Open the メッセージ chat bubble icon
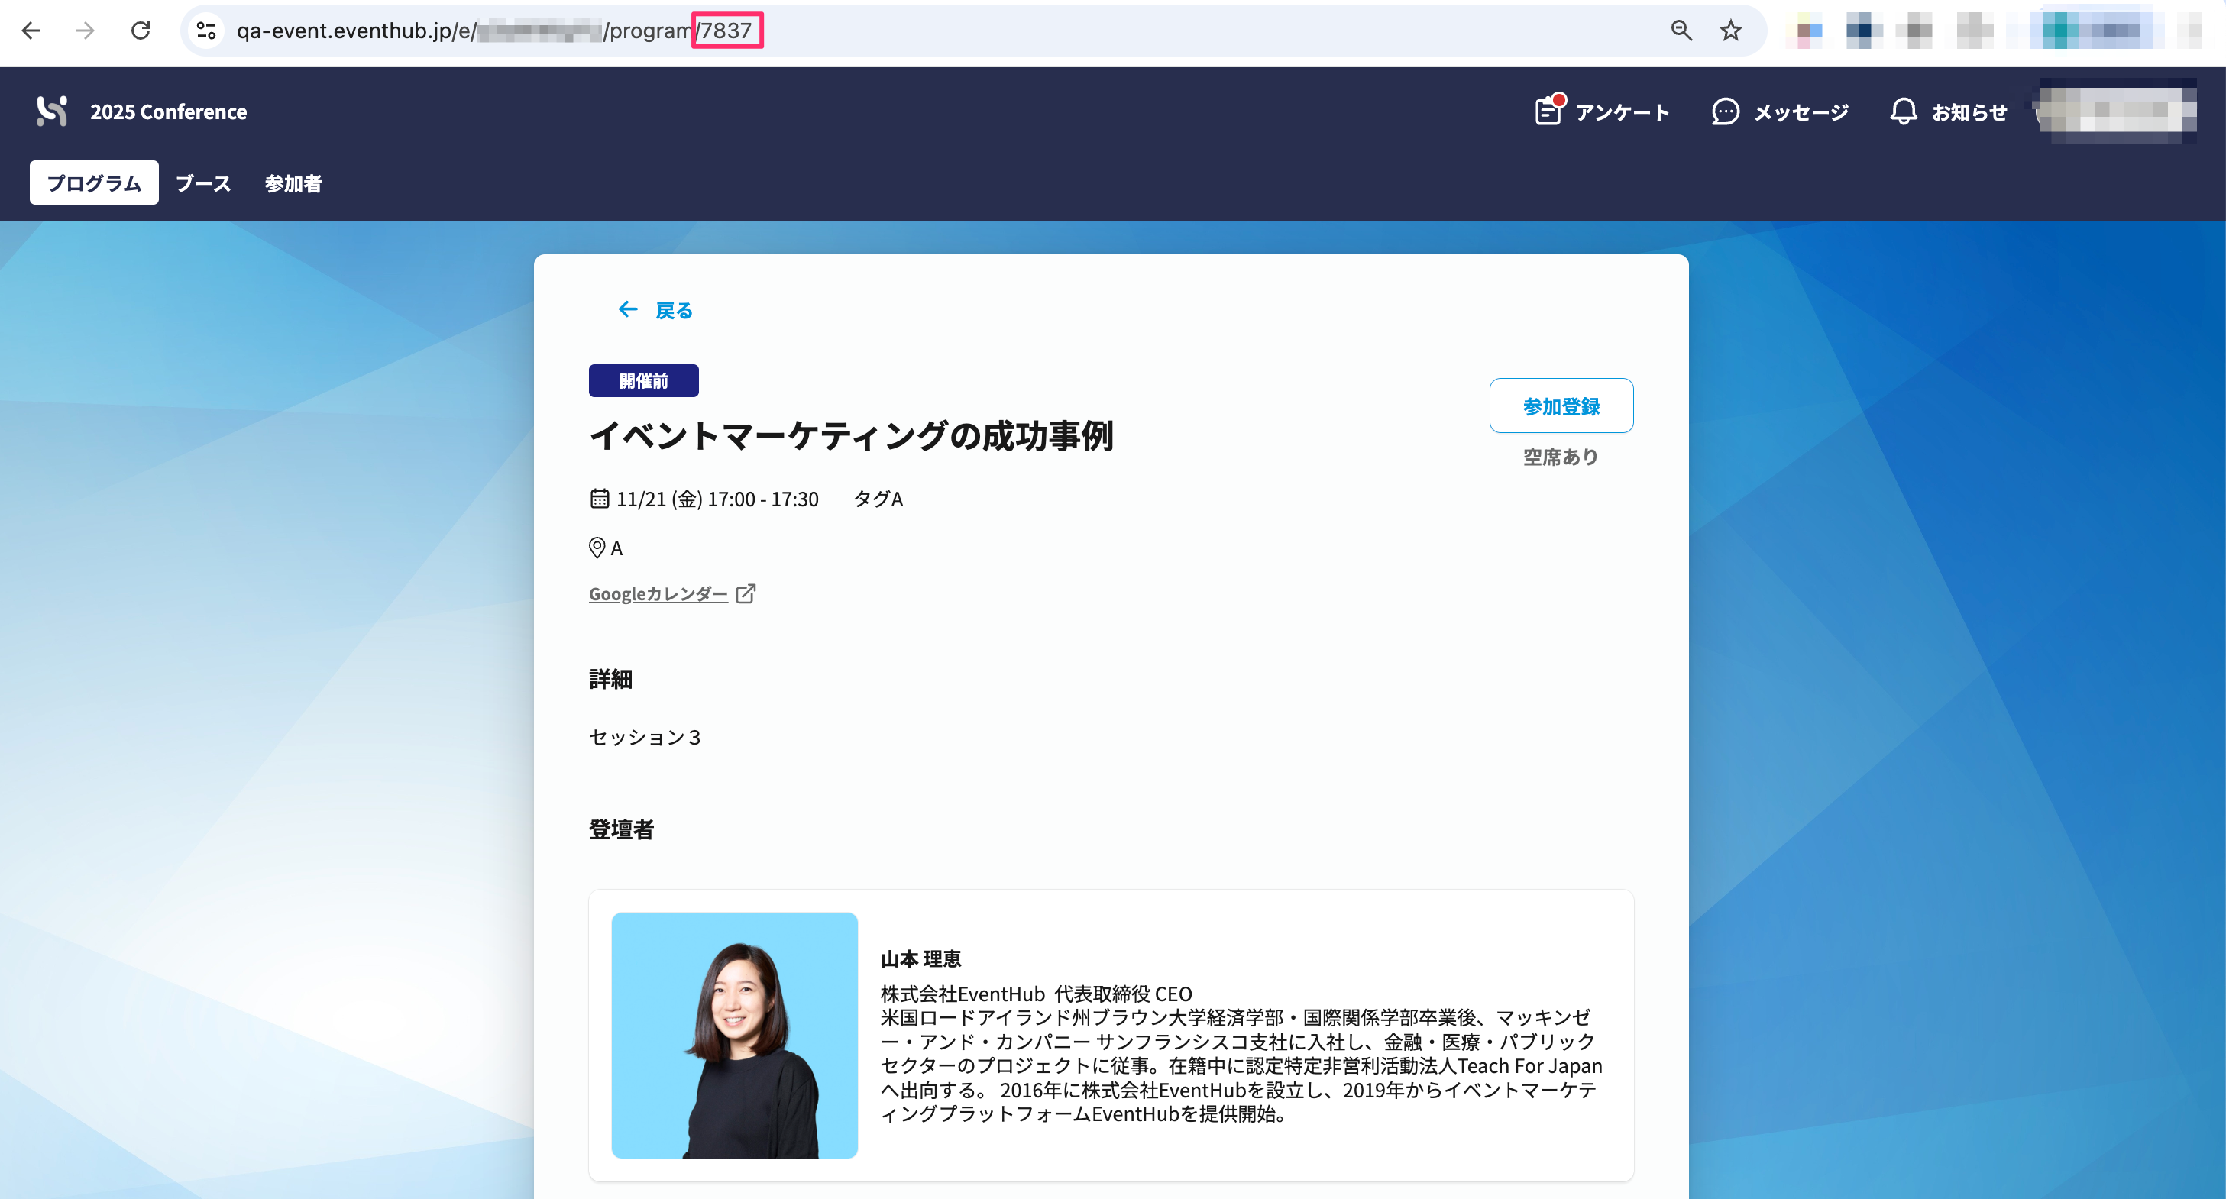 [x=1725, y=112]
